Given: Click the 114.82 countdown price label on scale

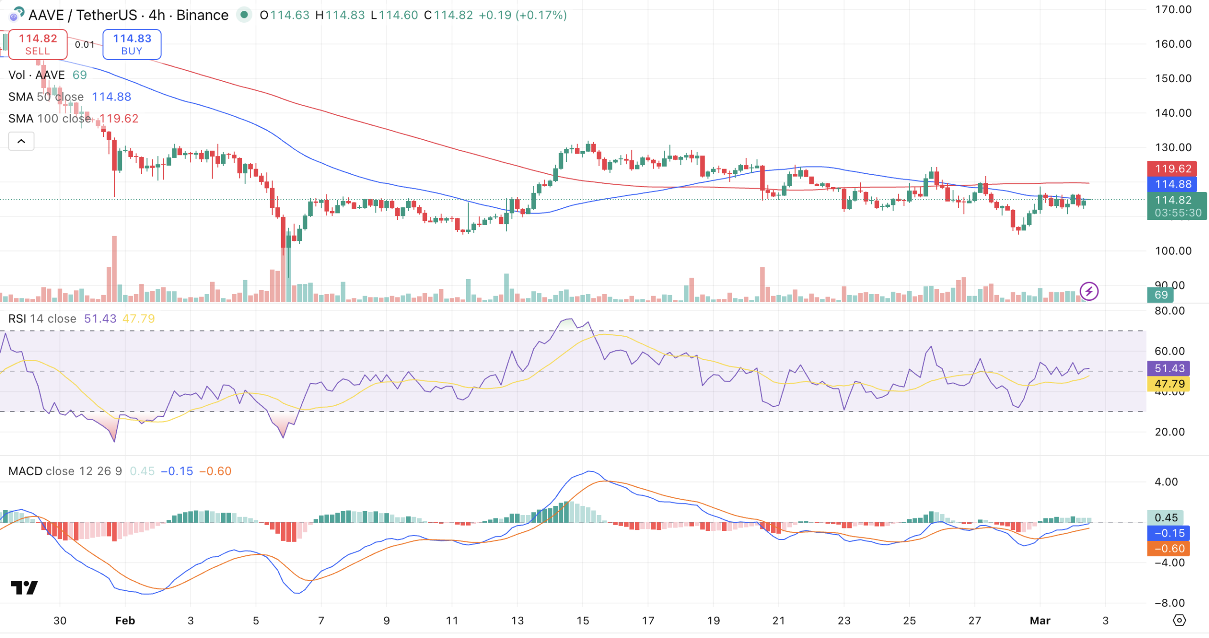Looking at the screenshot, I should [x=1175, y=206].
